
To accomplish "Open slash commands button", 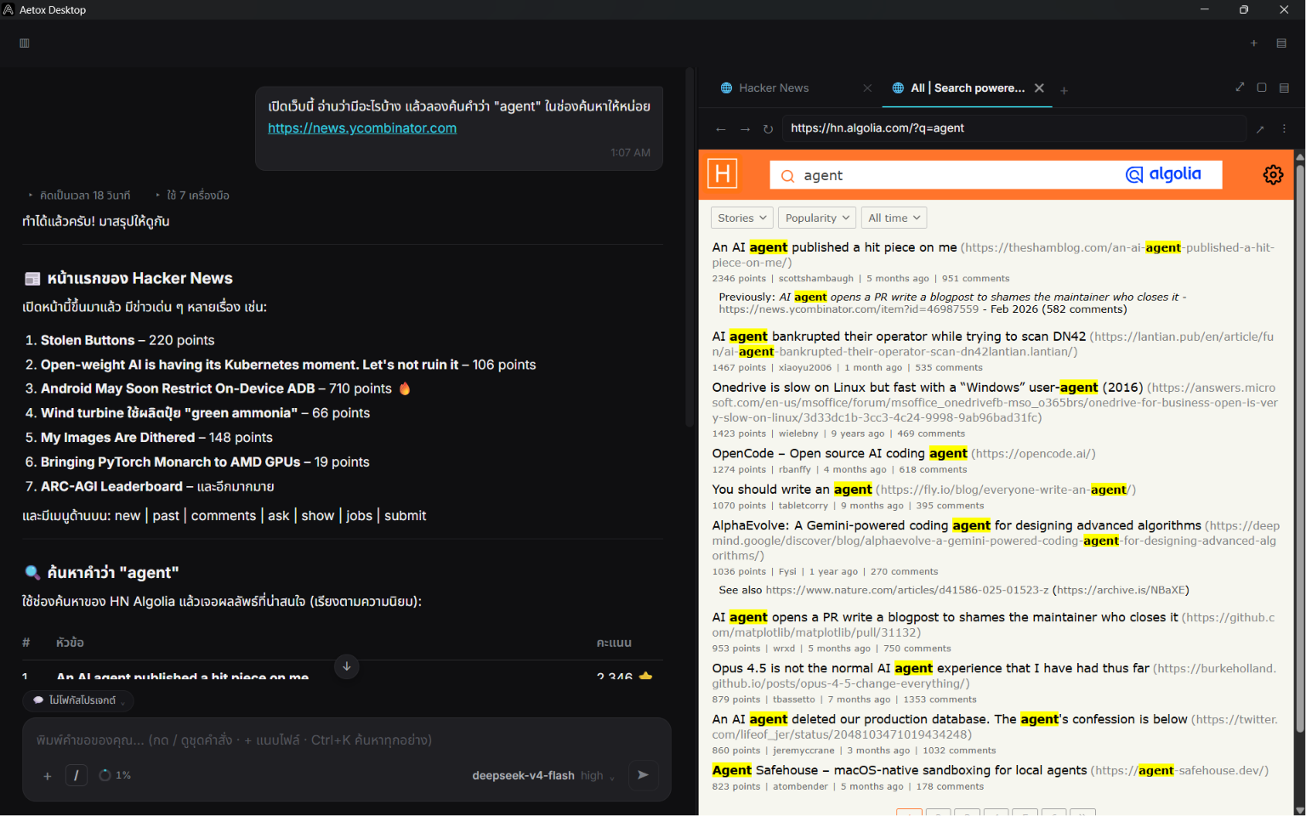I will coord(77,775).
